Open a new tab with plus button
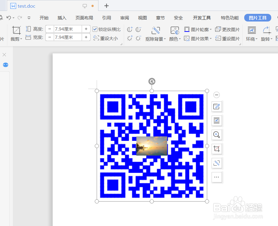 point(106,6)
